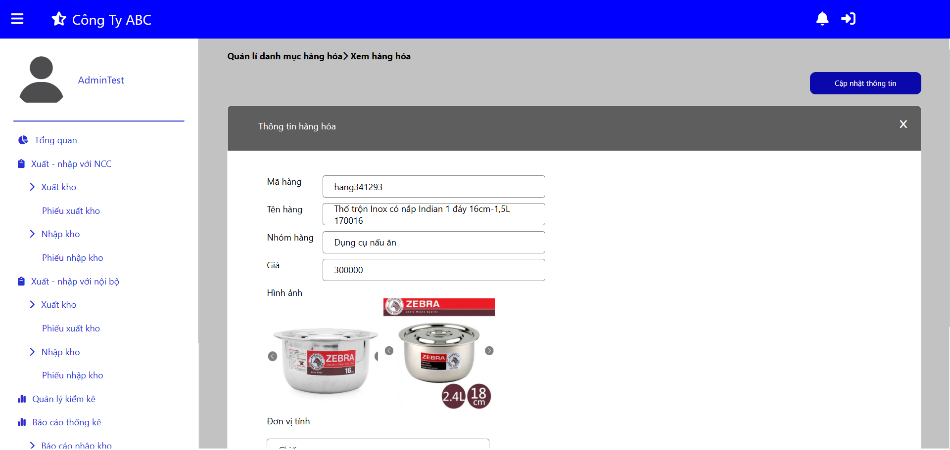The width and height of the screenshot is (950, 450).
Task: Show previous image in first carousel
Action: coord(273,356)
